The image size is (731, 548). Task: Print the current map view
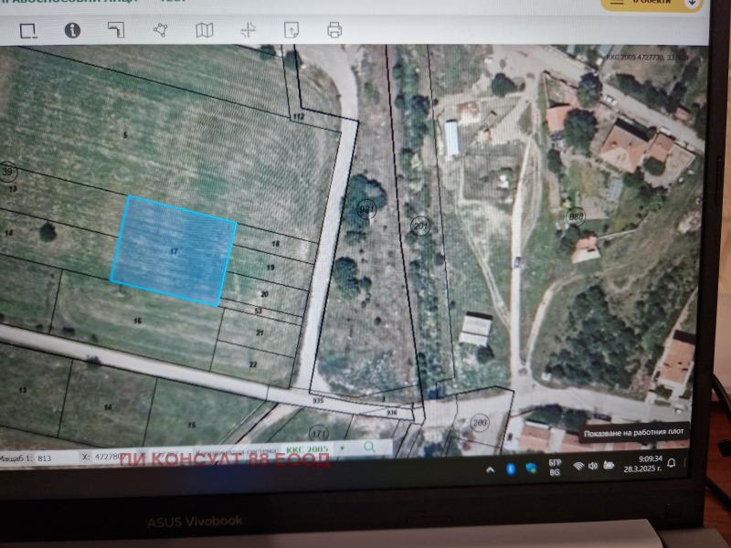[334, 30]
